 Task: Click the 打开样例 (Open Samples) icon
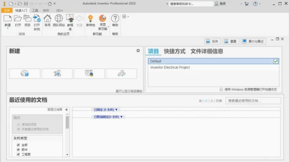tap(37, 18)
